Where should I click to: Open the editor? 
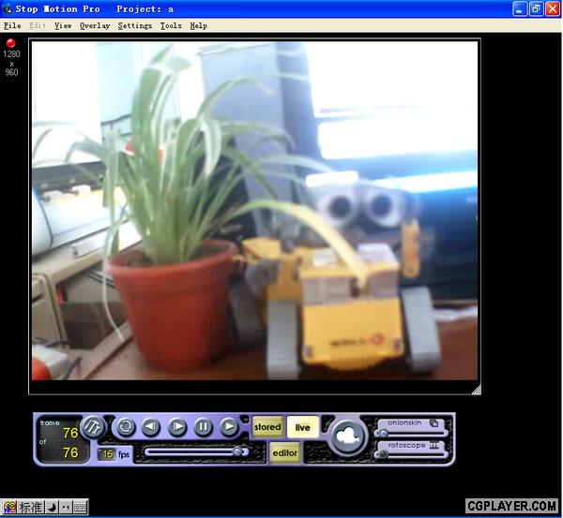pyautogui.click(x=284, y=453)
